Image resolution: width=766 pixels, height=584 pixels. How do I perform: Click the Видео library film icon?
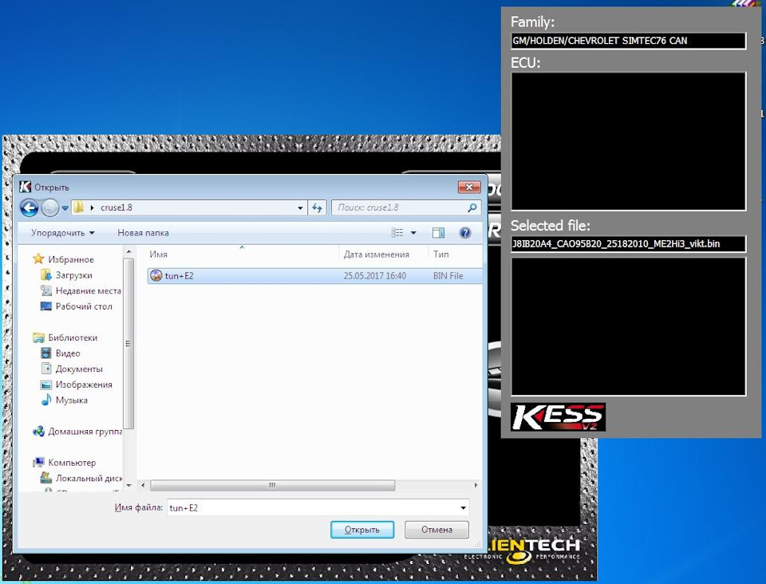46,353
